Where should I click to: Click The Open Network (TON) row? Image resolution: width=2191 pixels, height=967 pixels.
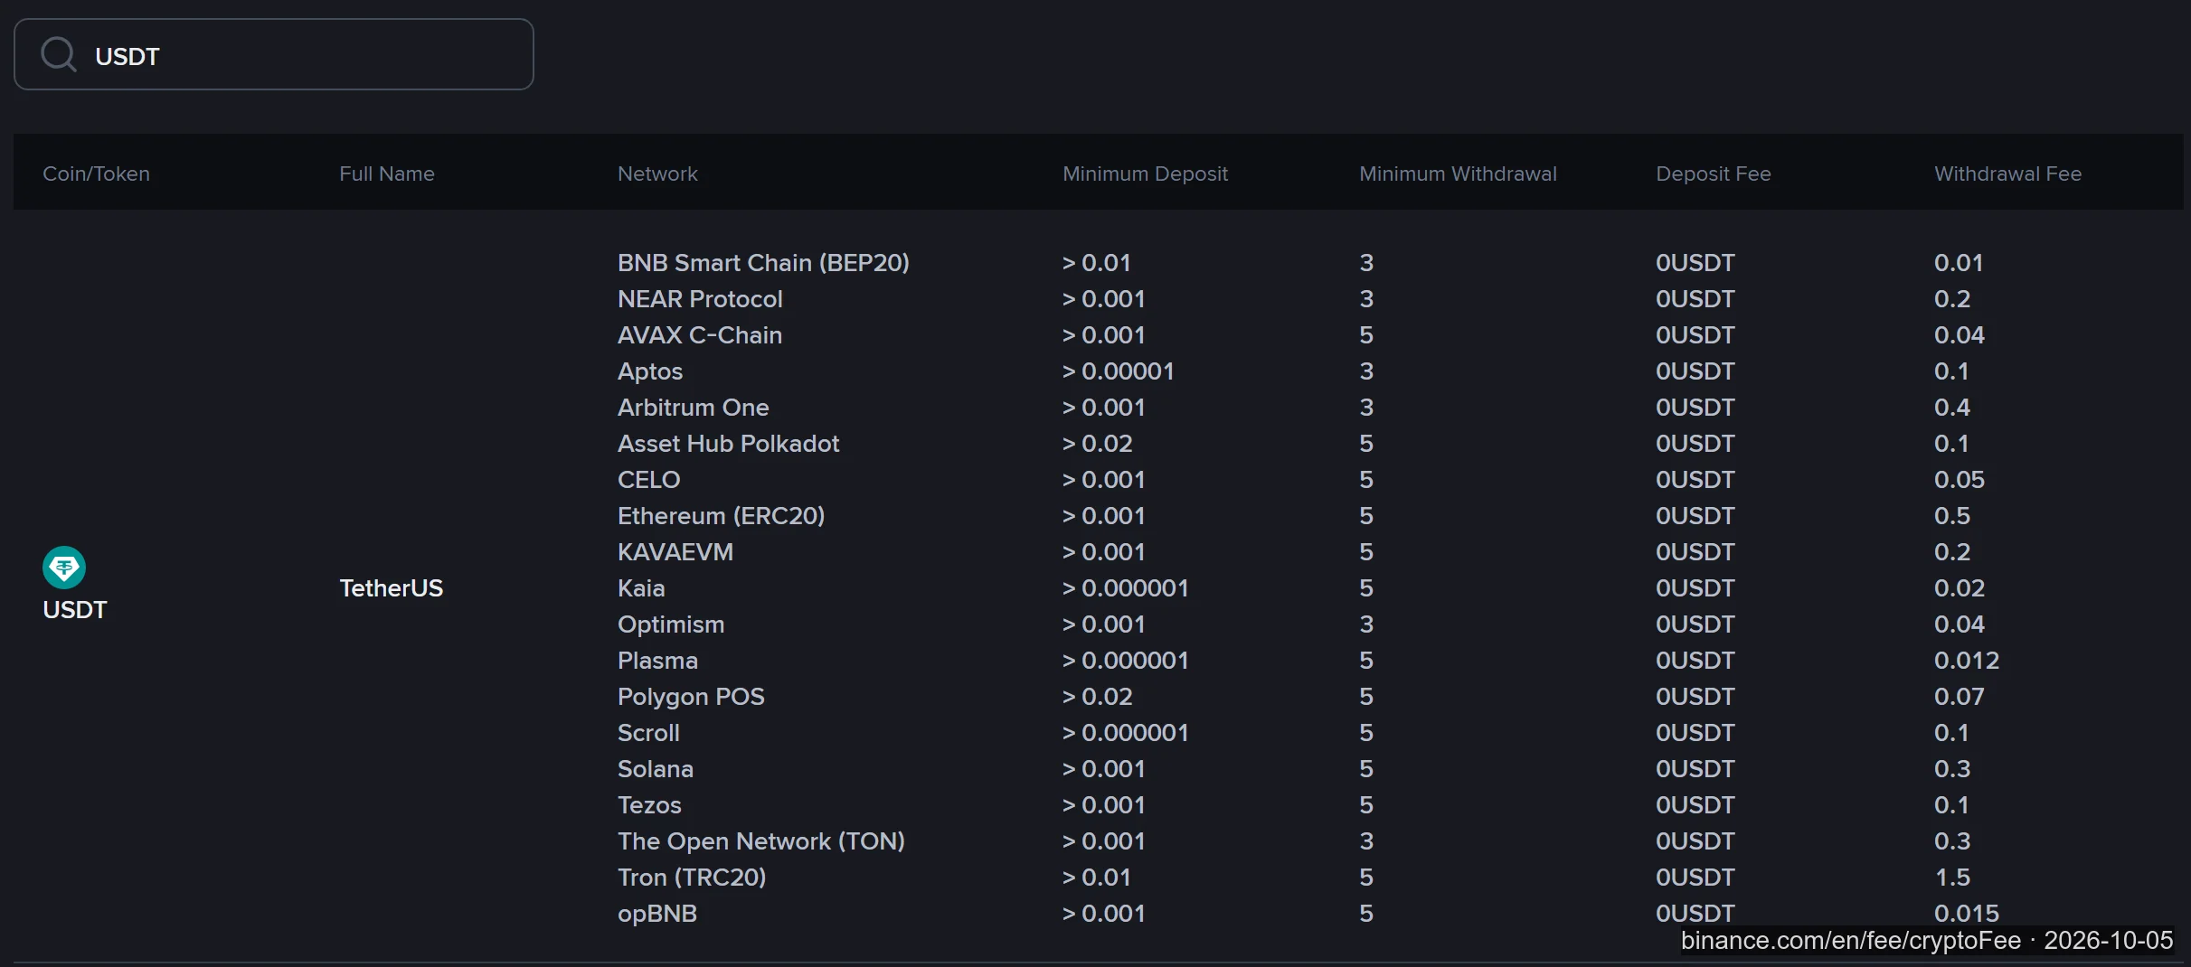point(761,841)
